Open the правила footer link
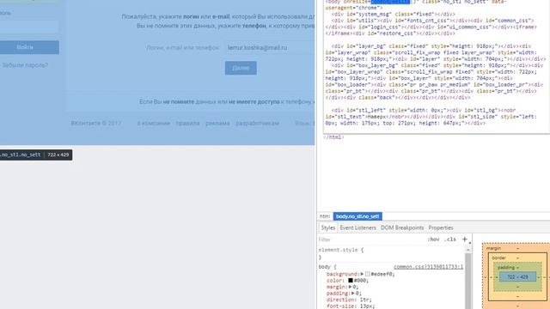The image size is (550, 309). pos(187,124)
